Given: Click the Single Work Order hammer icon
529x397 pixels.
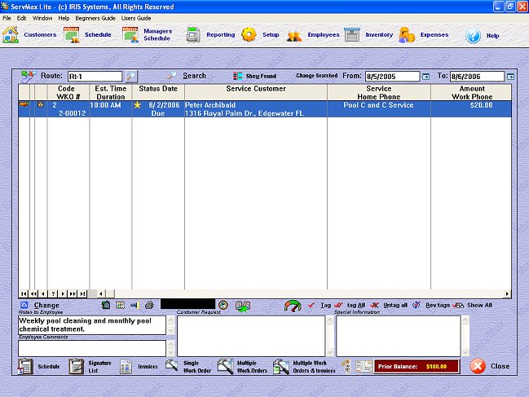Looking at the screenshot, I should [x=172, y=365].
